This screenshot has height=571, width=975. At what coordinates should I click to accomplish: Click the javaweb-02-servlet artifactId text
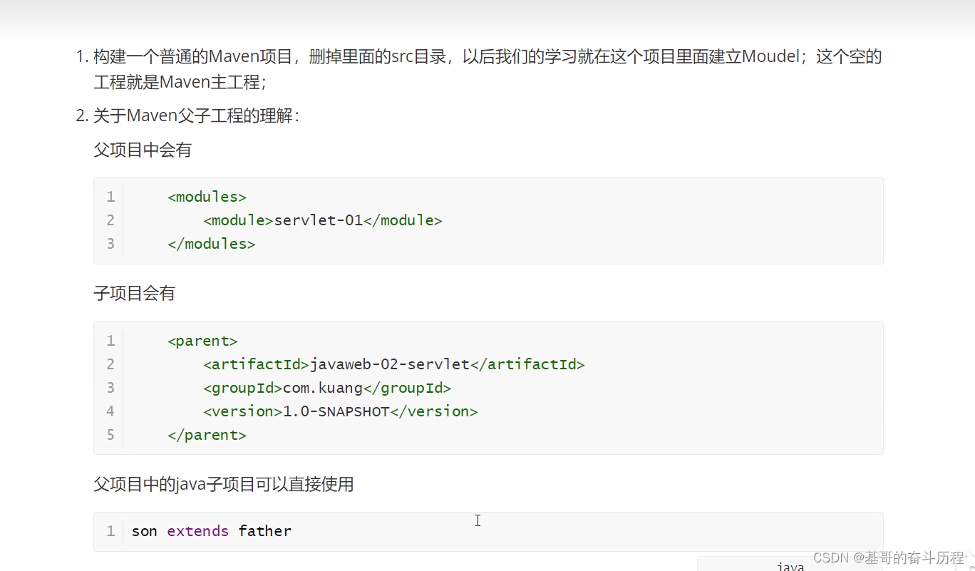(388, 364)
